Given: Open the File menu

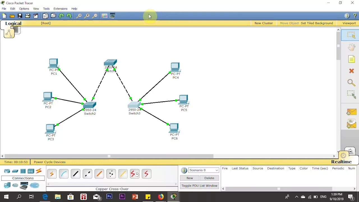Looking at the screenshot, I should [4, 9].
